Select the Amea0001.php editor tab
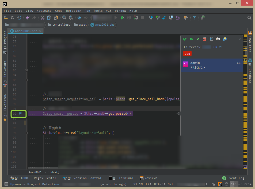Viewport: 255px width, 189px height. pyautogui.click(x=26, y=31)
